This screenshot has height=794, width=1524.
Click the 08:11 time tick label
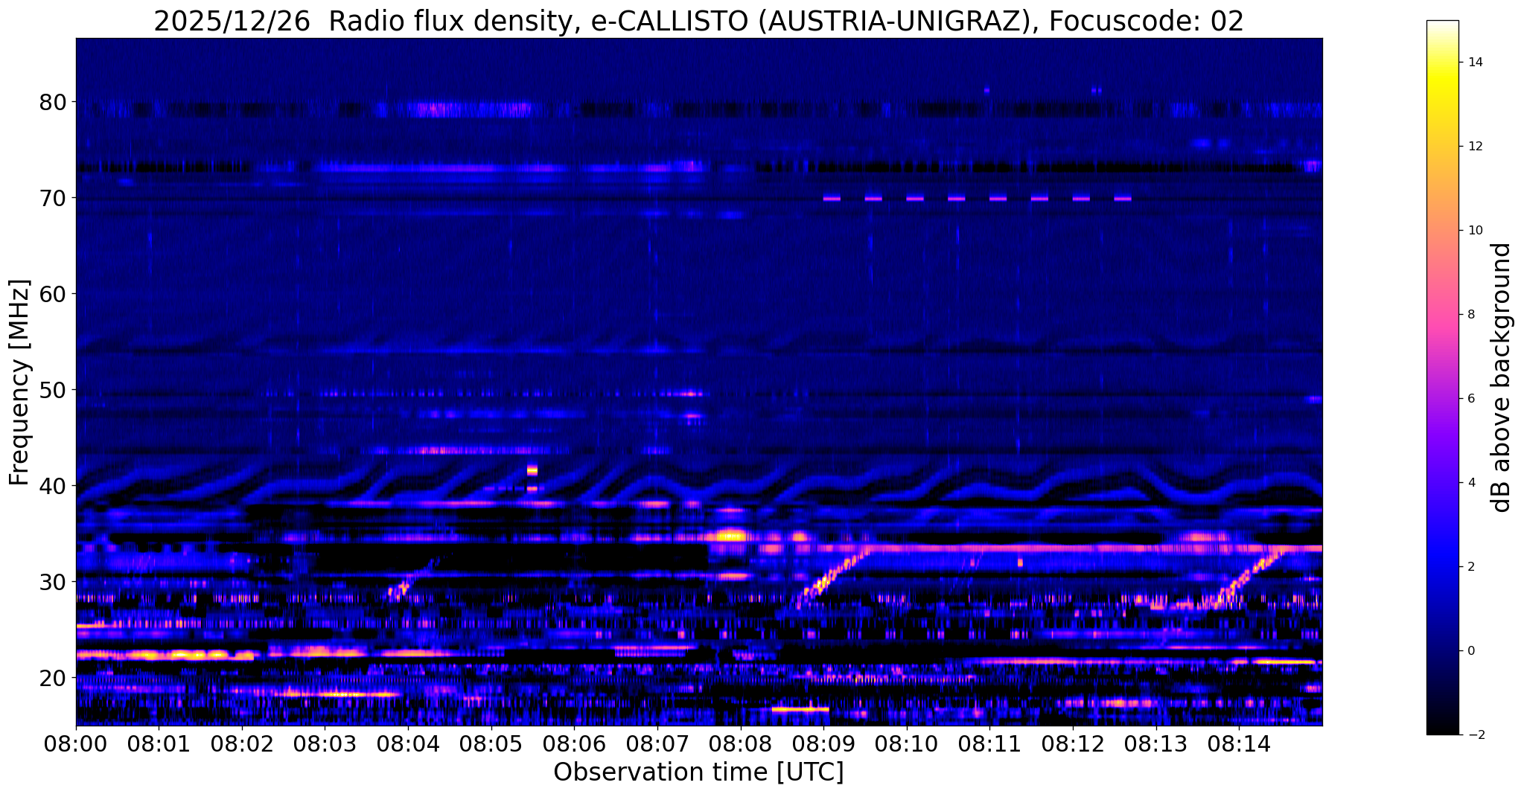pyautogui.click(x=989, y=743)
